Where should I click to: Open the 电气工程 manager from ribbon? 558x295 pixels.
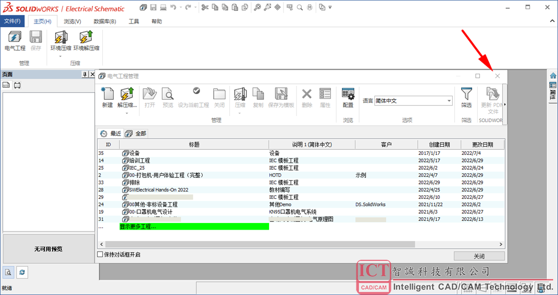tap(15, 41)
